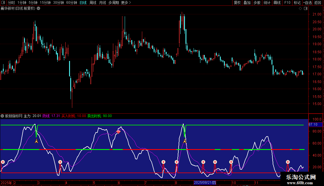Click the red fan-shaped signal icon near June
Image resolution: width=324 pixels, height=186 pixels.
tap(118, 132)
